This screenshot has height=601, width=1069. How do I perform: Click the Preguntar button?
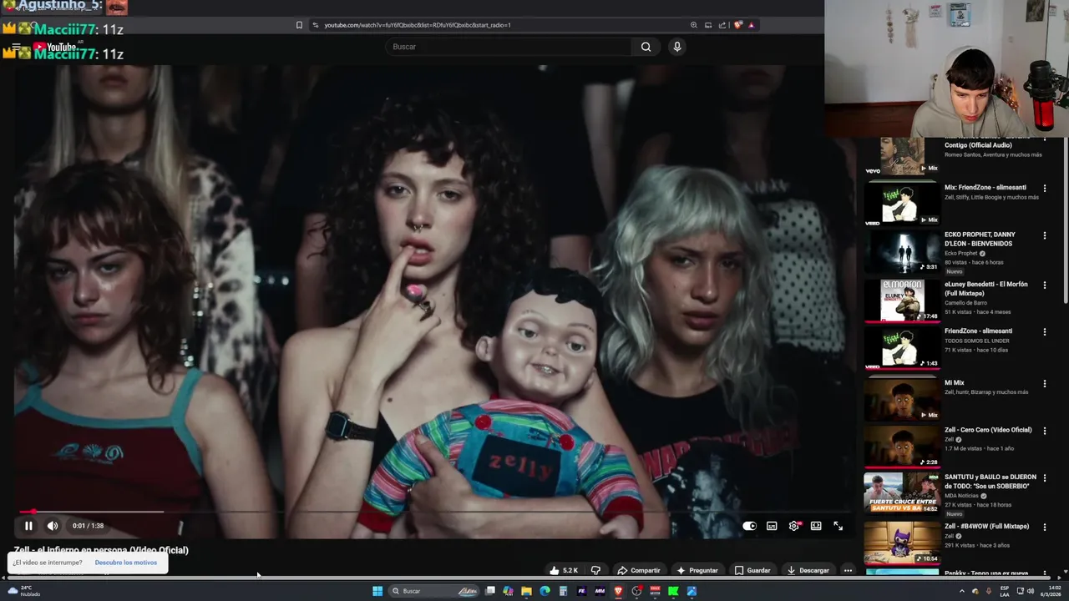(697, 570)
